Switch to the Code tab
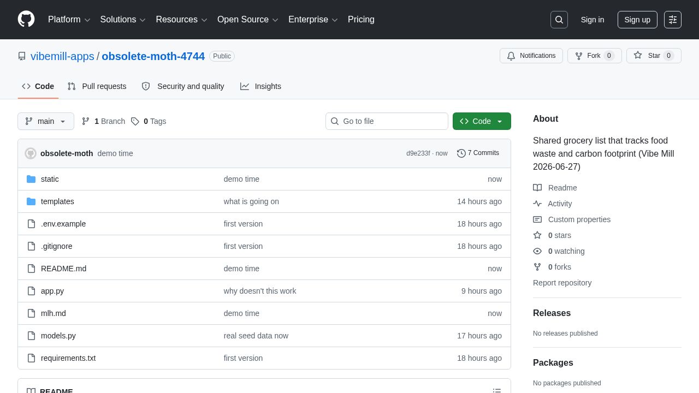 (x=38, y=86)
